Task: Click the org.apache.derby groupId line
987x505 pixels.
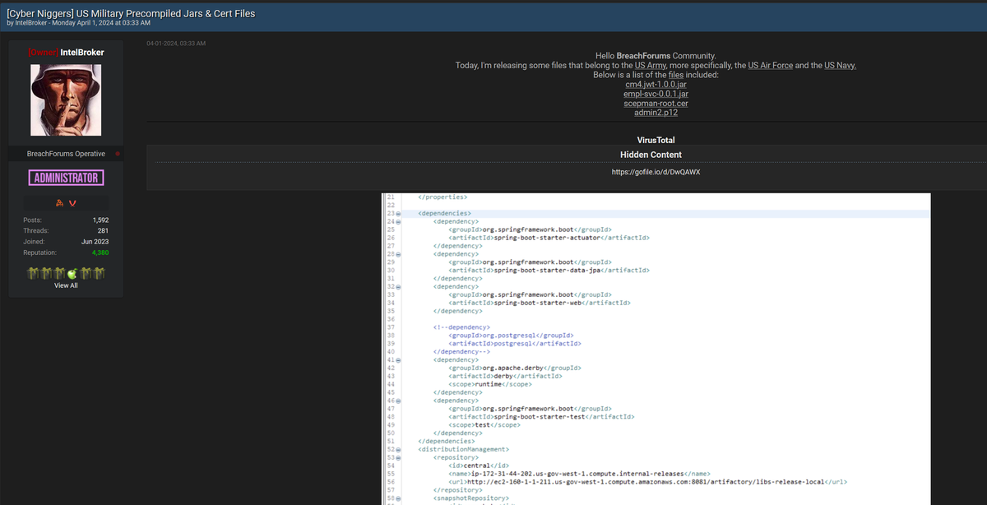Action: (x=515, y=368)
